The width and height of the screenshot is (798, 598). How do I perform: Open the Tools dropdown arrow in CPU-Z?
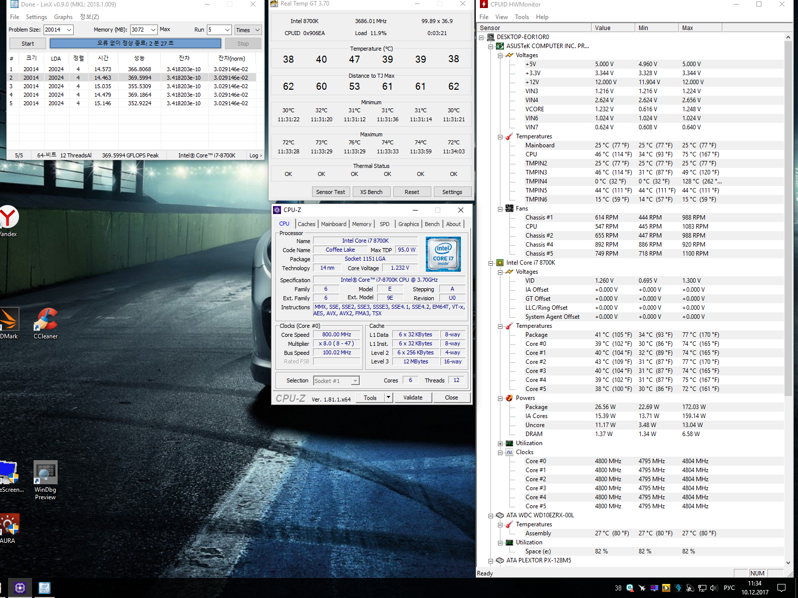coord(388,397)
